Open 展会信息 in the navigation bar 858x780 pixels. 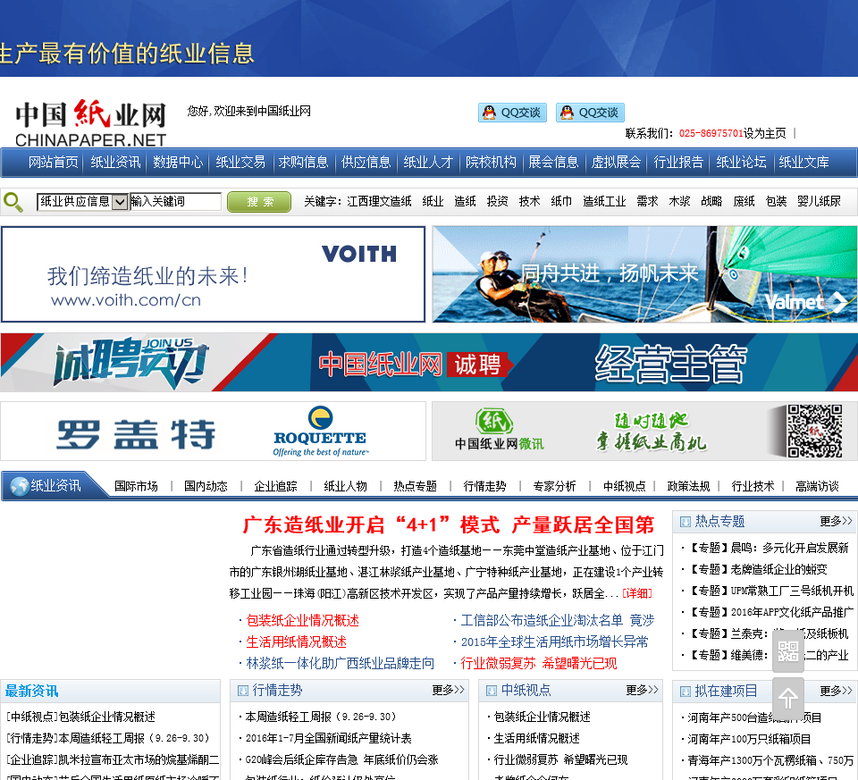coord(553,163)
